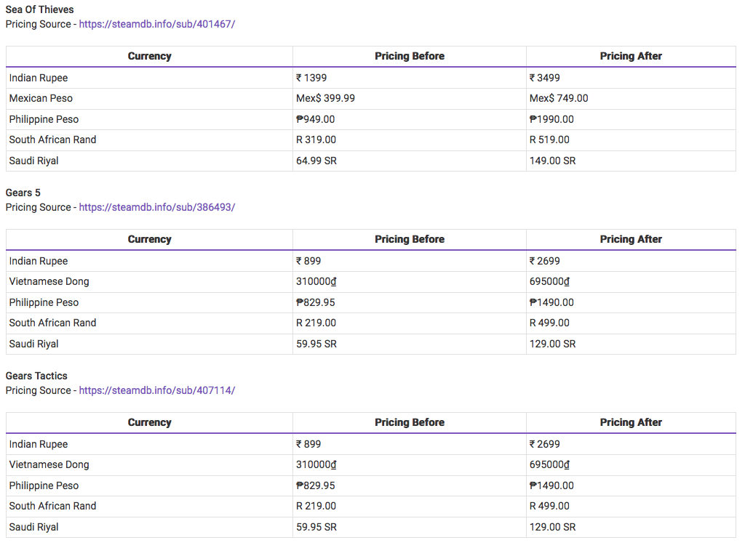Viewport: 745px width, 548px height.
Task: Select 695000₫ in Gears Tactics table
Action: point(550,464)
